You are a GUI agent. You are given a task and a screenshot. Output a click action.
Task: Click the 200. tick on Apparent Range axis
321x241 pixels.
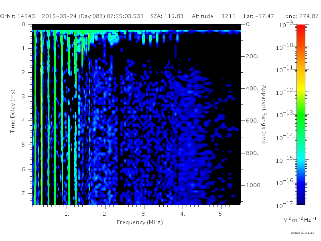(x=252, y=56)
